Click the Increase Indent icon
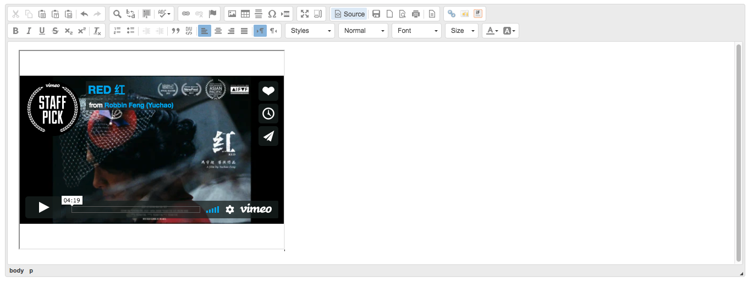This screenshot has width=753, height=283. [x=160, y=31]
